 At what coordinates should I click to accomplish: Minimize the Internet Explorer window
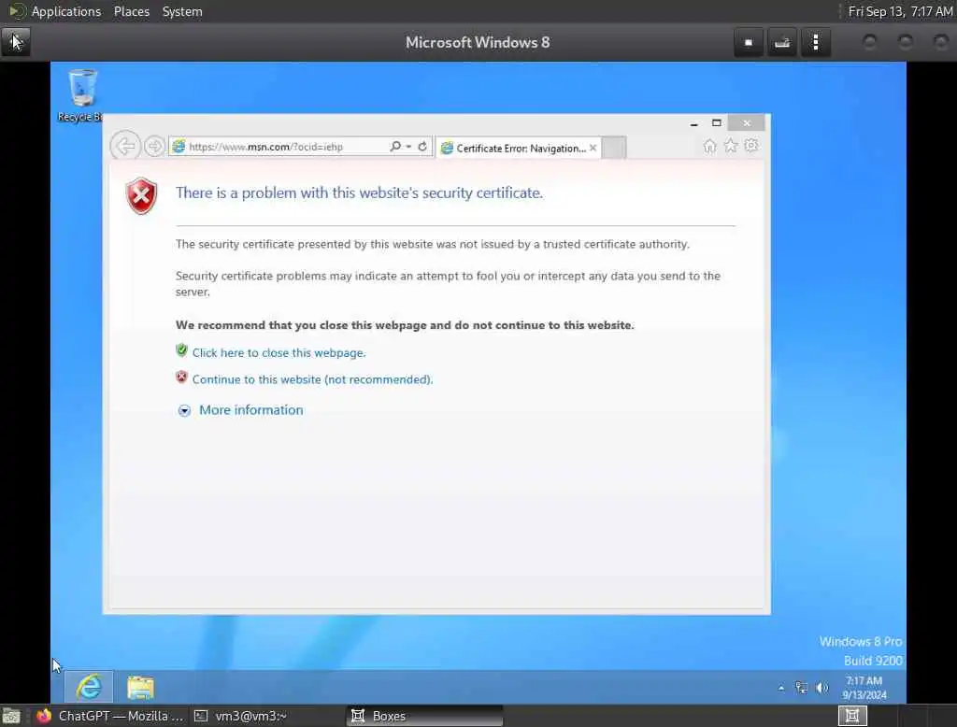(x=694, y=123)
